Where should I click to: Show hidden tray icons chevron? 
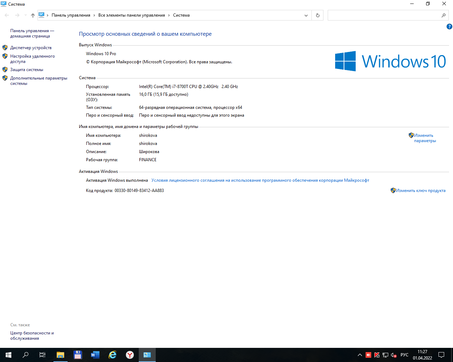(x=360, y=355)
